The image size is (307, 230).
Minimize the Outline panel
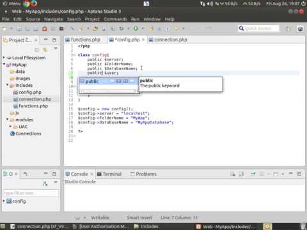(x=46, y=174)
